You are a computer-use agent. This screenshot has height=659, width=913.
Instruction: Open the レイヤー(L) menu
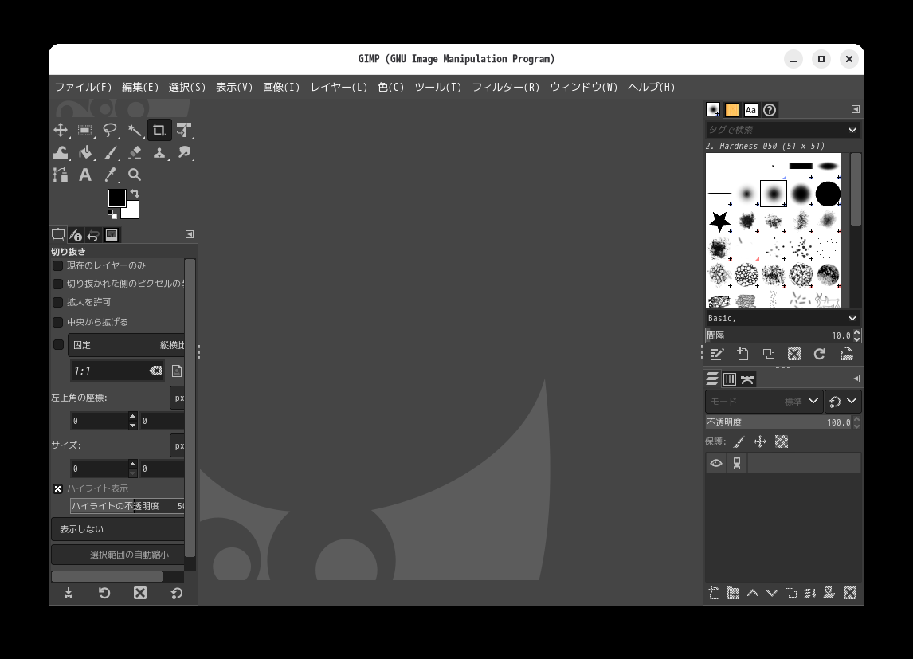coord(339,87)
